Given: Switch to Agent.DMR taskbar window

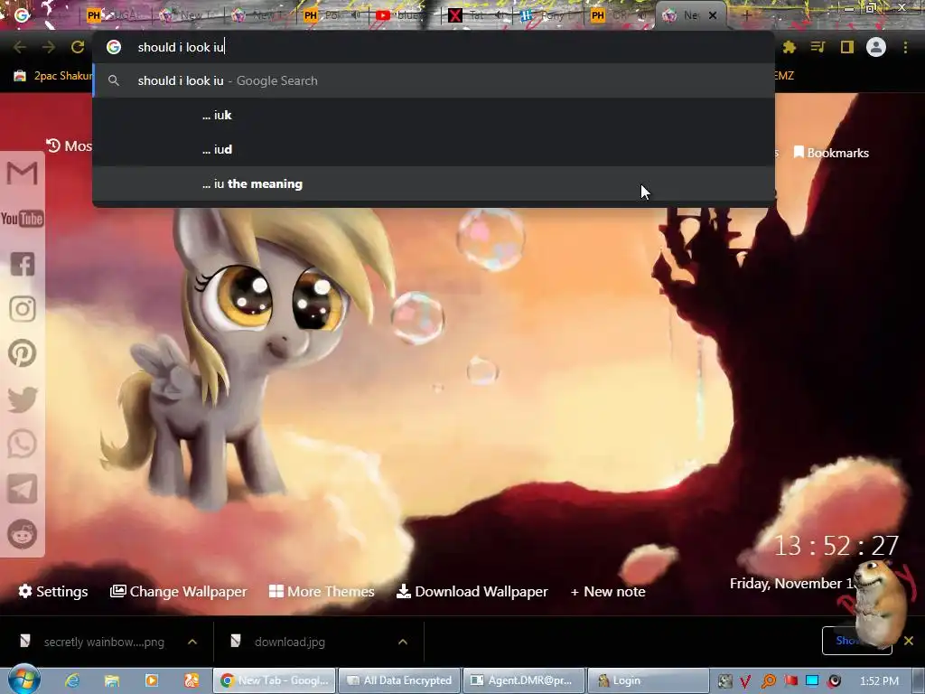Looking at the screenshot, I should coord(523,680).
